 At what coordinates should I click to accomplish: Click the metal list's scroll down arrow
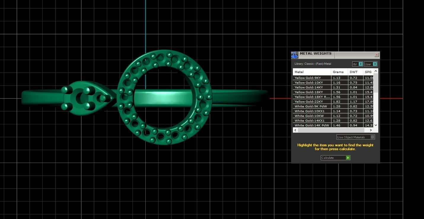(x=376, y=125)
